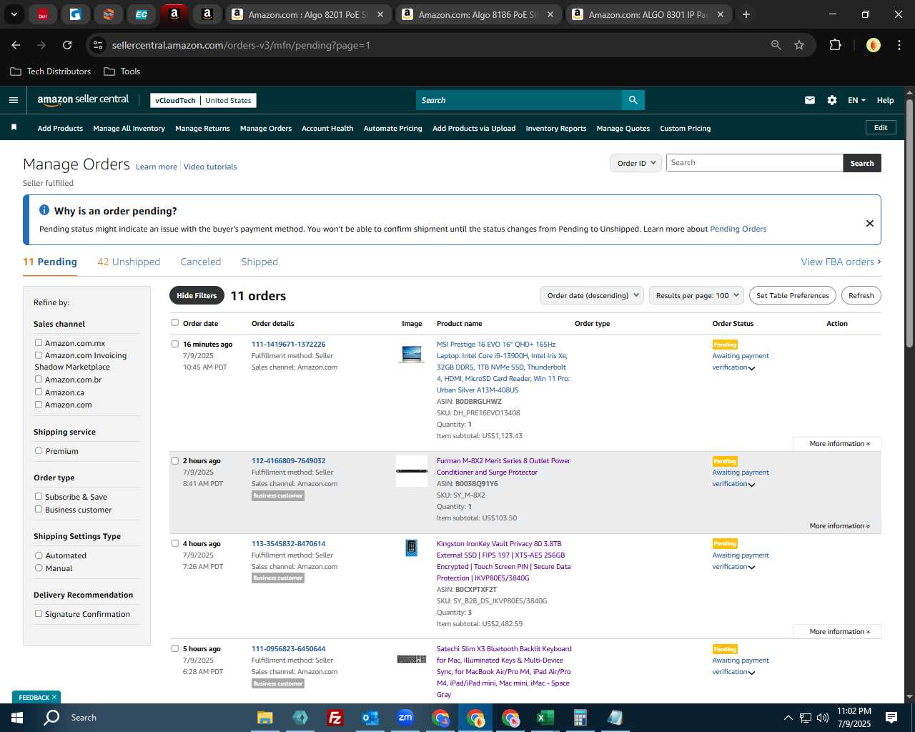Click the orders Refresh button

tap(861, 295)
